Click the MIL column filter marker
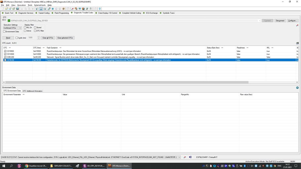 point(272,48)
